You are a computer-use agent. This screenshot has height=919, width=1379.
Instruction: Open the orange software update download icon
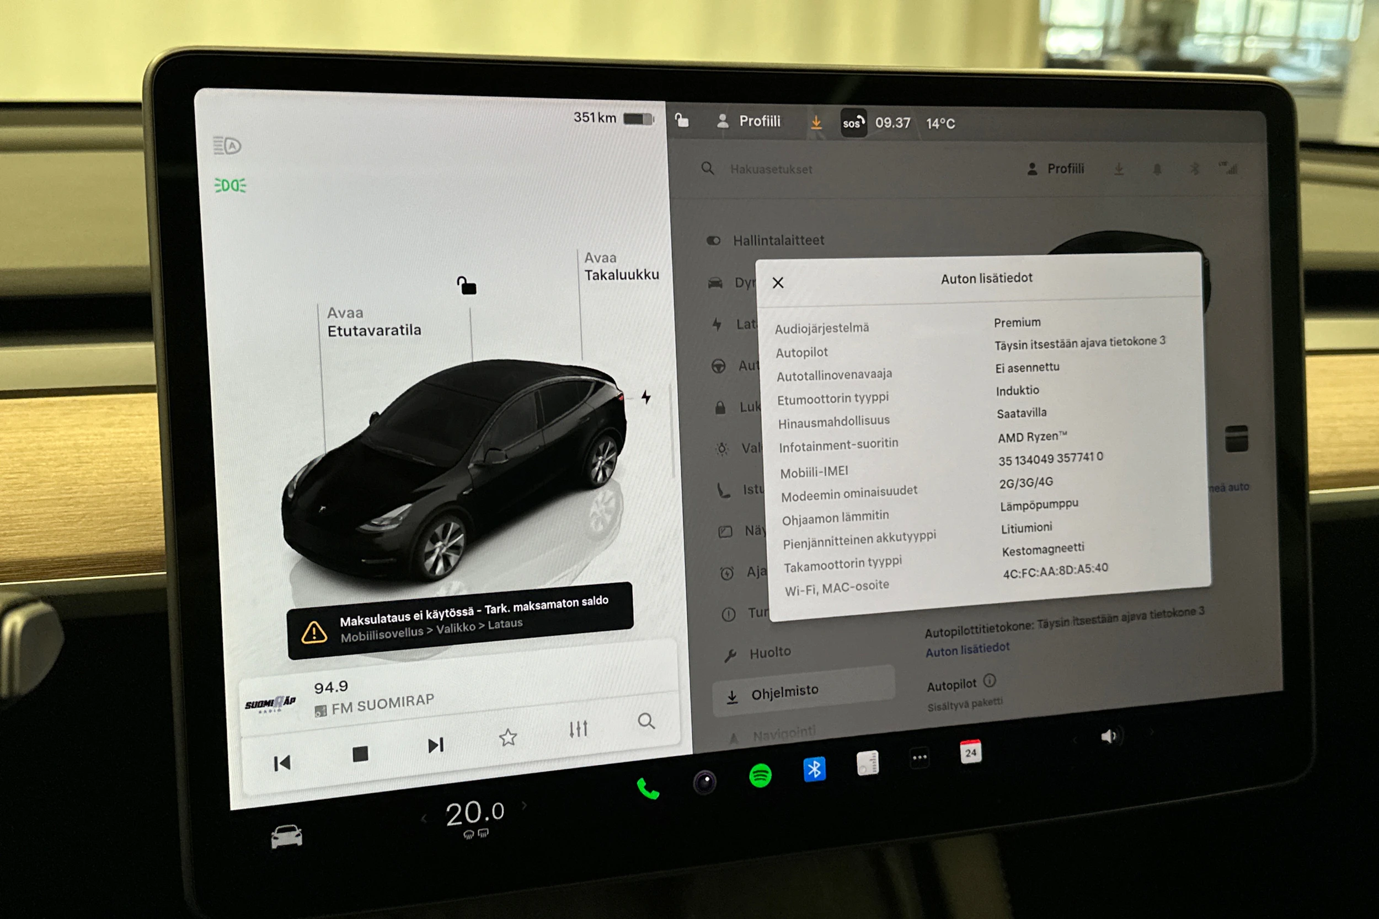(817, 122)
